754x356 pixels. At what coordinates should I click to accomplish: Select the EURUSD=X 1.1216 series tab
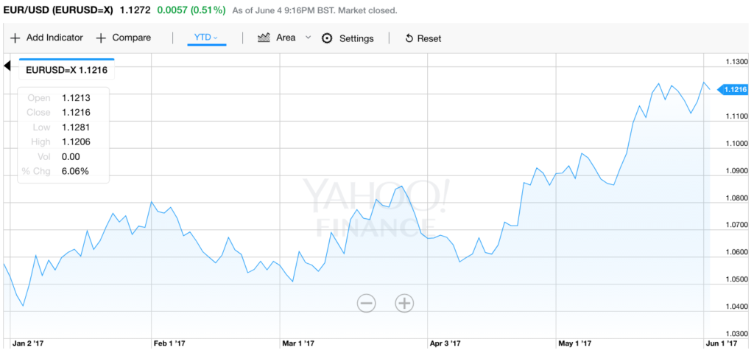point(66,70)
